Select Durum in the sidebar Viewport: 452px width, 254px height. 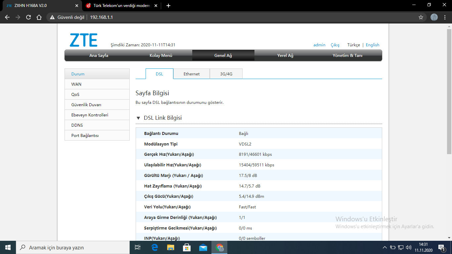point(97,74)
